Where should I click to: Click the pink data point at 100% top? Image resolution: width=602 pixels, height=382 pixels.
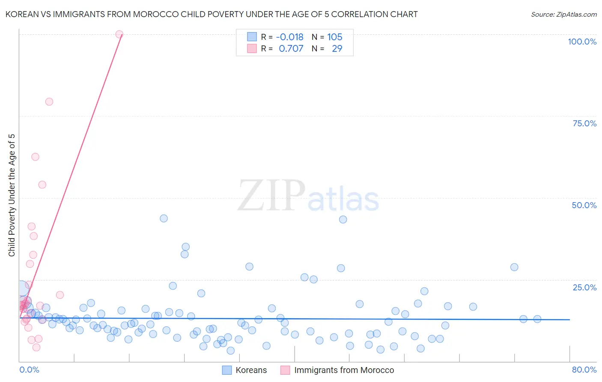click(119, 34)
